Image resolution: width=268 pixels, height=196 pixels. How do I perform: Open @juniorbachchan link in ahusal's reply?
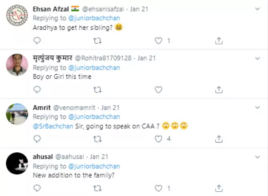pyautogui.click(x=94, y=166)
